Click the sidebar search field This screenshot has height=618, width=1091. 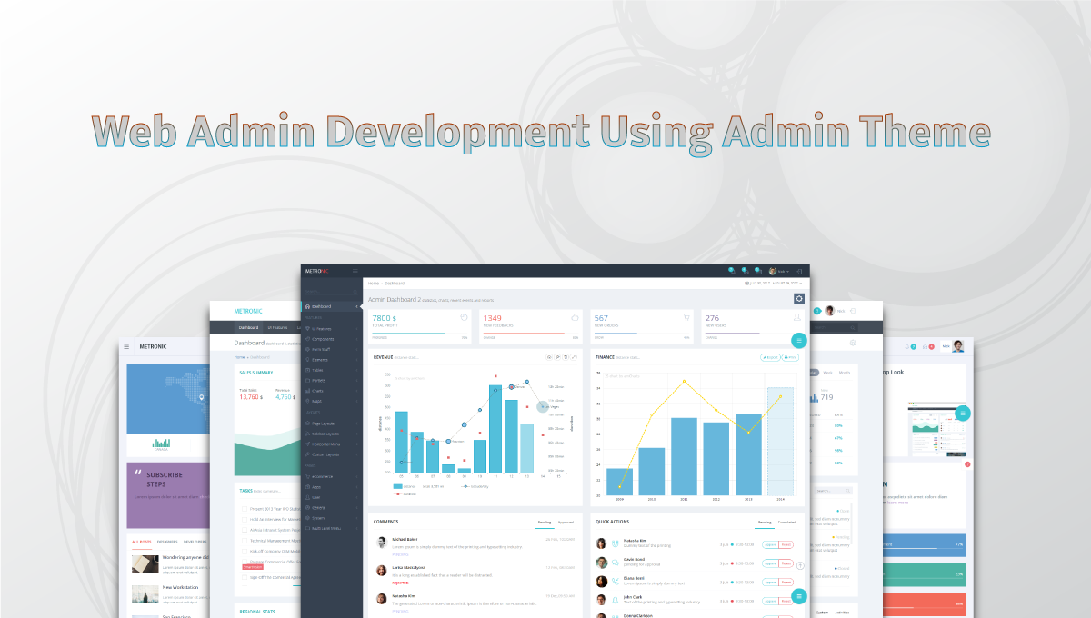pyautogui.click(x=331, y=292)
